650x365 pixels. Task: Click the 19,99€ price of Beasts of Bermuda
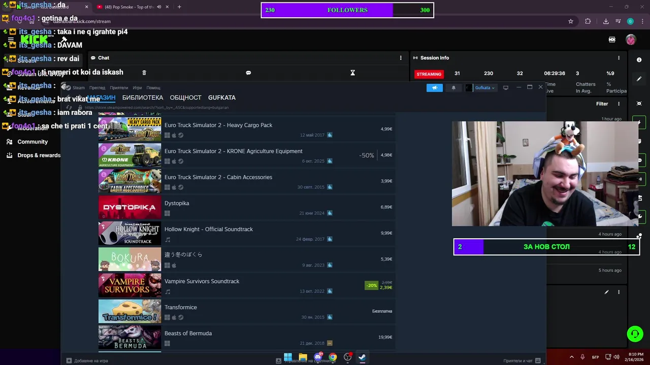(x=385, y=337)
